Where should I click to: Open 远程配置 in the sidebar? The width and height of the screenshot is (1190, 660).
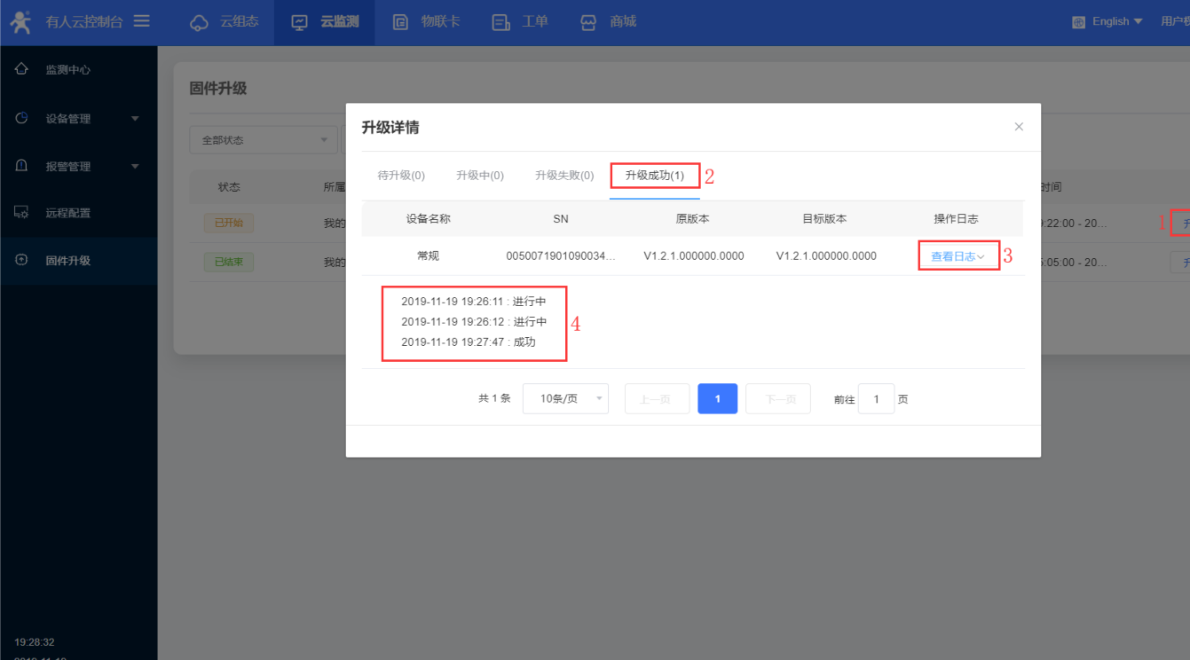pyautogui.click(x=67, y=213)
